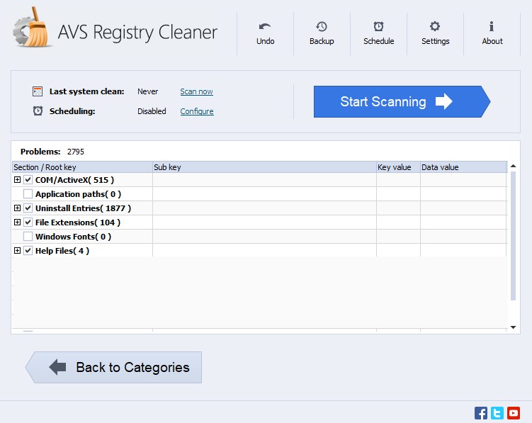Image resolution: width=532 pixels, height=423 pixels.
Task: Click the Configure scheduling link
Action: (197, 111)
